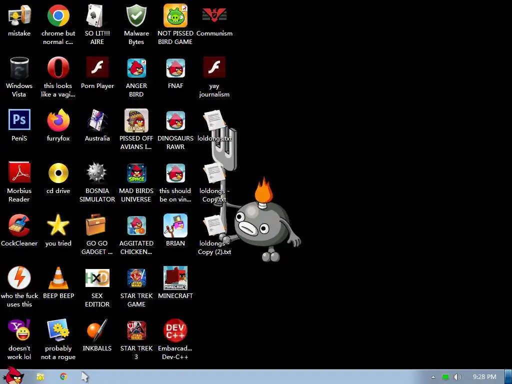
Task: Launch the Photoshop Ps icon
Action: click(x=19, y=119)
